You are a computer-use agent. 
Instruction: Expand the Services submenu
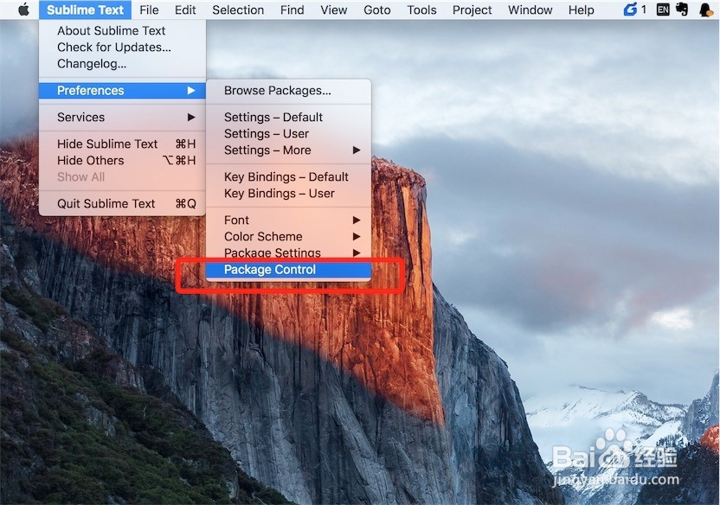[80, 117]
